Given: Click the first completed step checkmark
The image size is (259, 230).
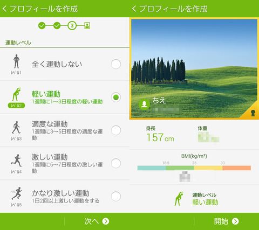Looking at the screenshot, I should 42,26.
